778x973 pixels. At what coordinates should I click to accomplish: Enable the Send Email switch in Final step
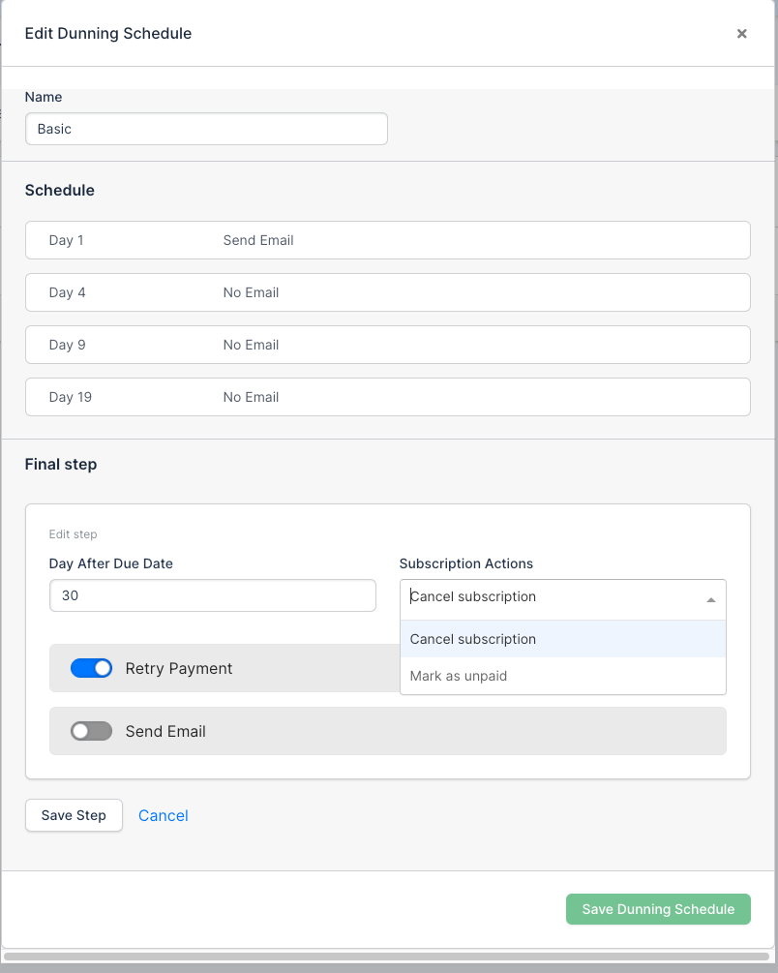tap(92, 732)
